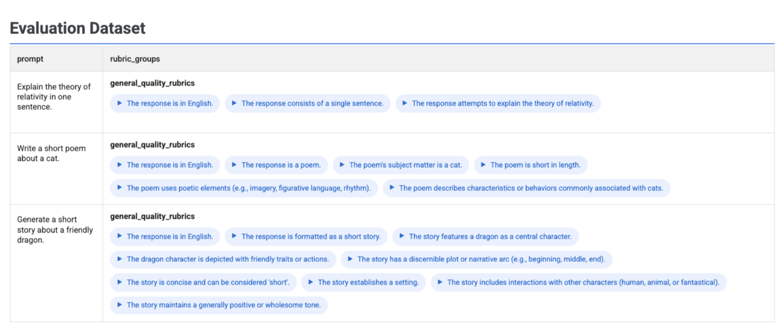This screenshot has height=332, width=783.
Task: Expand 'dragon character is depicted with friendly traits' rubric
Action: tap(223, 259)
